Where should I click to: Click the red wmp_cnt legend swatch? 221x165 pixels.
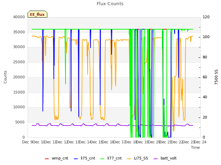(47, 159)
